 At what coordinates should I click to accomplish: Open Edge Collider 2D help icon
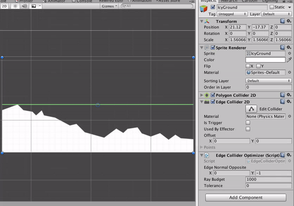[283, 102]
